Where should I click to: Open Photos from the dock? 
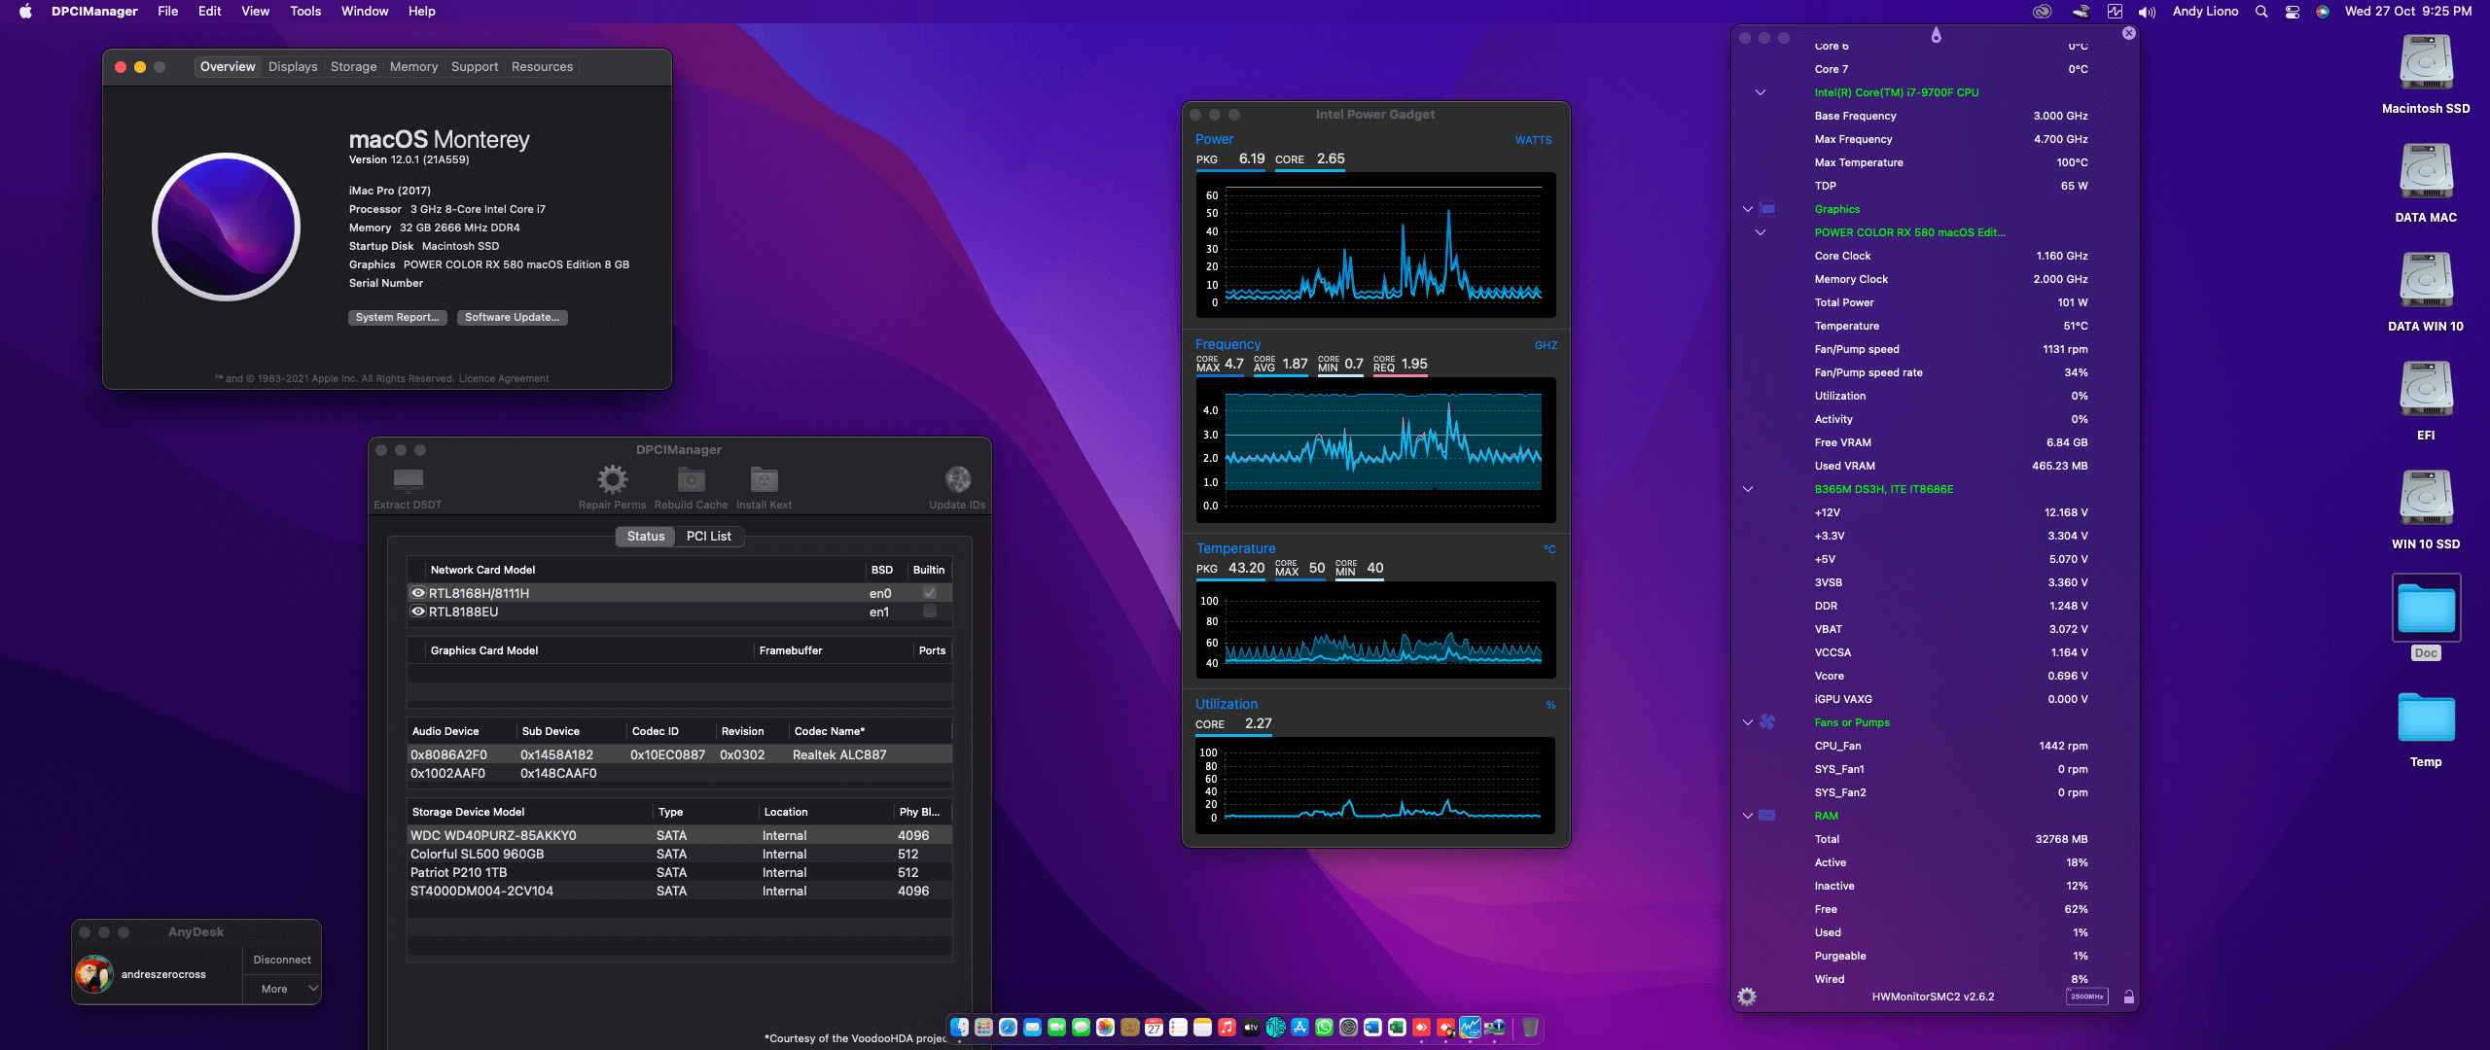[1105, 1027]
